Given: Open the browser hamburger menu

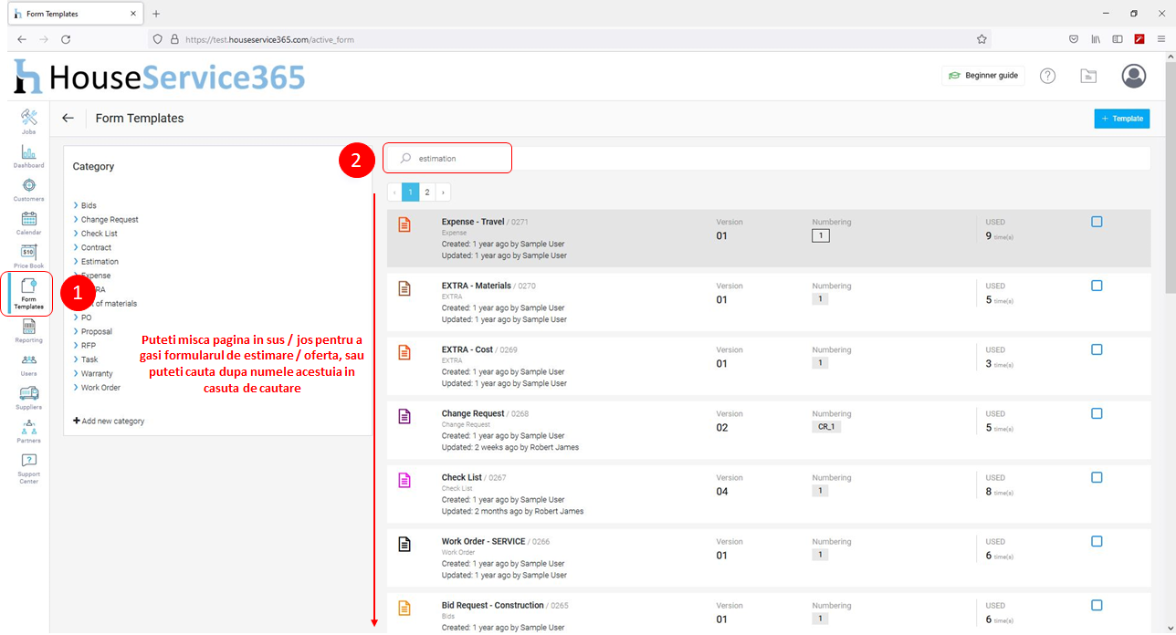Looking at the screenshot, I should [1161, 39].
